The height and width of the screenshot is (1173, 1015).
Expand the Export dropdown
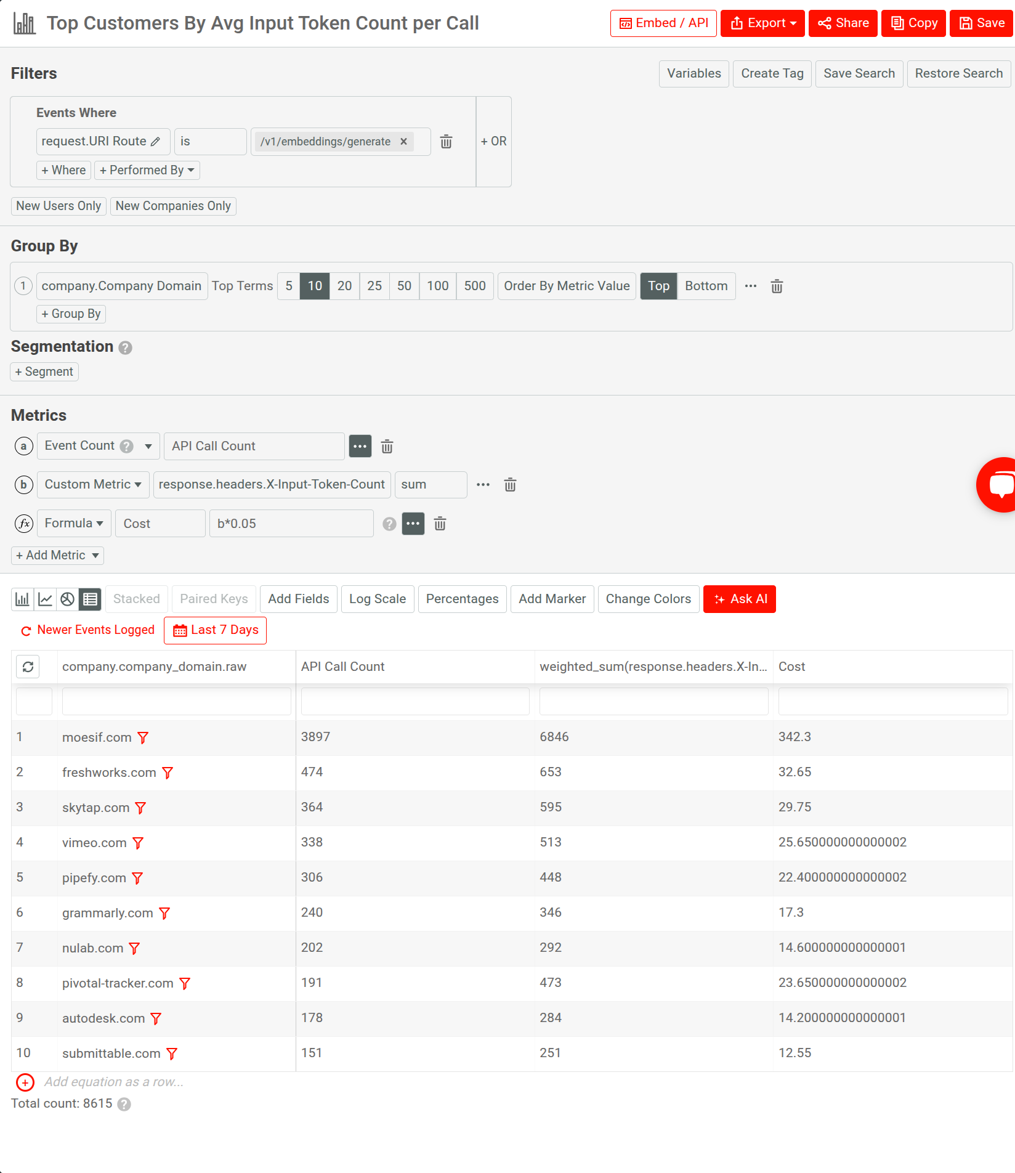[x=762, y=23]
